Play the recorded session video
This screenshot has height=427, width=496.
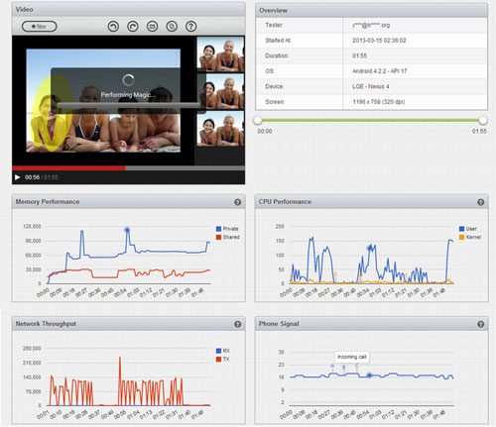point(17,177)
